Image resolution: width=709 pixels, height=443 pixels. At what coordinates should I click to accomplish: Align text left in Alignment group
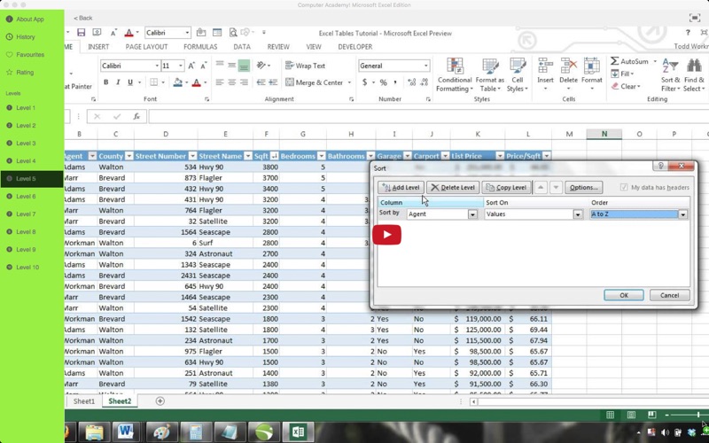(220, 82)
